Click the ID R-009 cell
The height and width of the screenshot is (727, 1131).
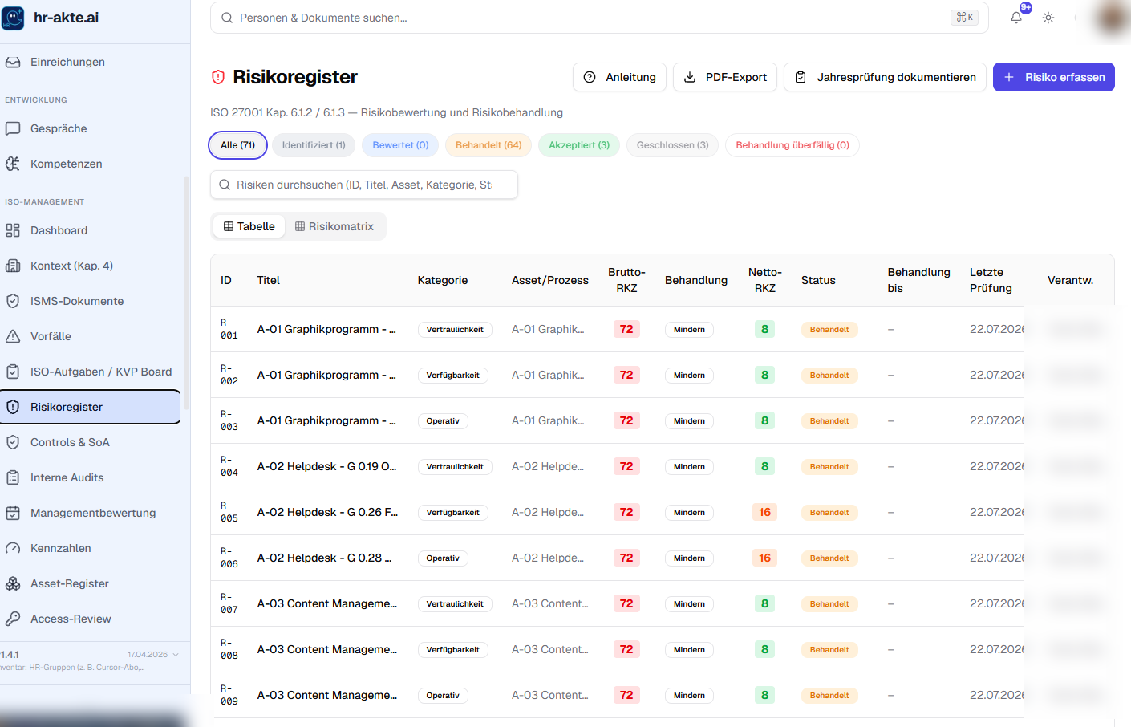[x=229, y=695]
